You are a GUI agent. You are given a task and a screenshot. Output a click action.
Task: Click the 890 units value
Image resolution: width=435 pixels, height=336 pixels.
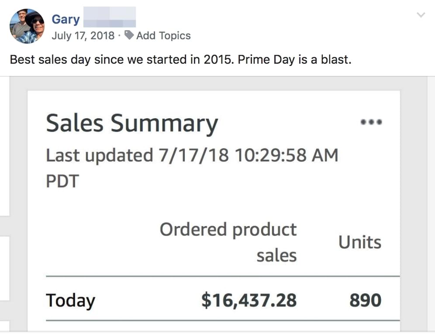pyautogui.click(x=365, y=300)
